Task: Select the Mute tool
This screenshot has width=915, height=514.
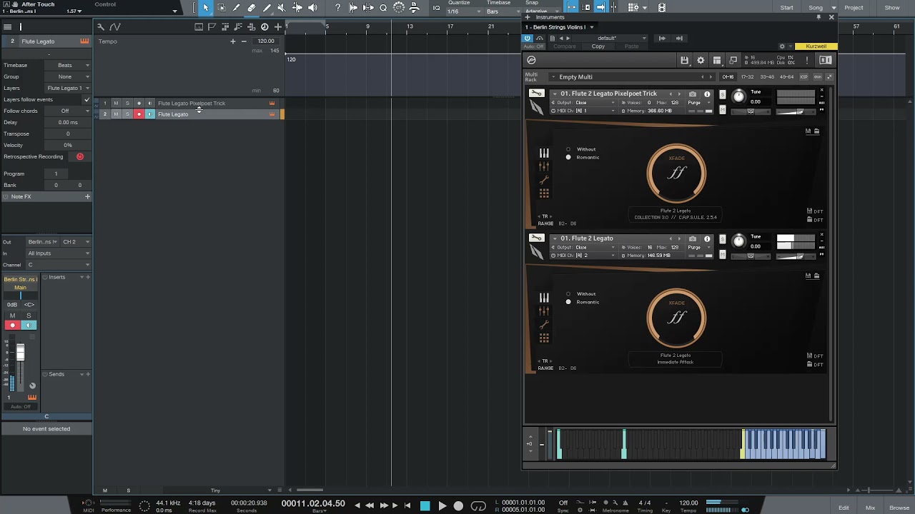Action: (281, 8)
